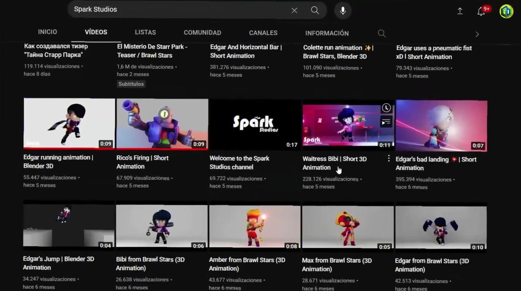Image resolution: width=521 pixels, height=291 pixels.
Task: Click the magnifier search button
Action: 315,10
